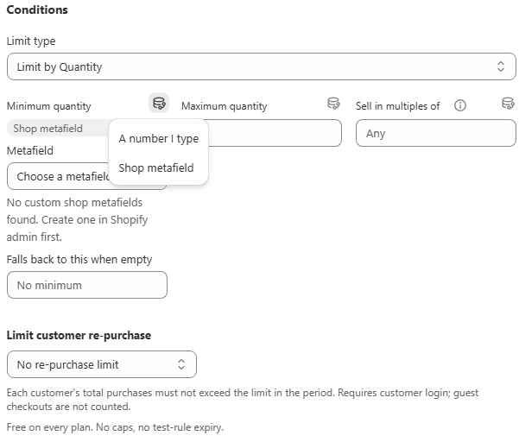Click the 'Maximum quantity' label
The image size is (519, 442).
coord(224,106)
